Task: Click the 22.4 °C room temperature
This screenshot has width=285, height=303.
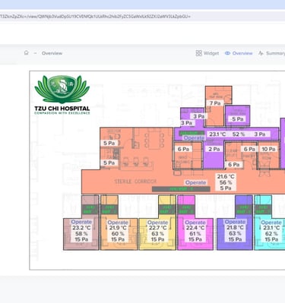Action: (195, 228)
